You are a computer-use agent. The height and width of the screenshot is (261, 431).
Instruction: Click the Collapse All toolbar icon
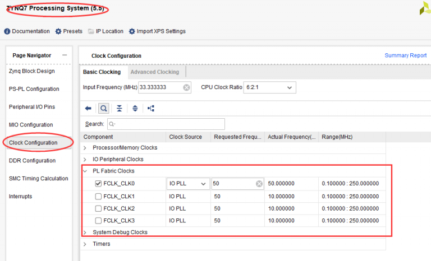pos(119,109)
